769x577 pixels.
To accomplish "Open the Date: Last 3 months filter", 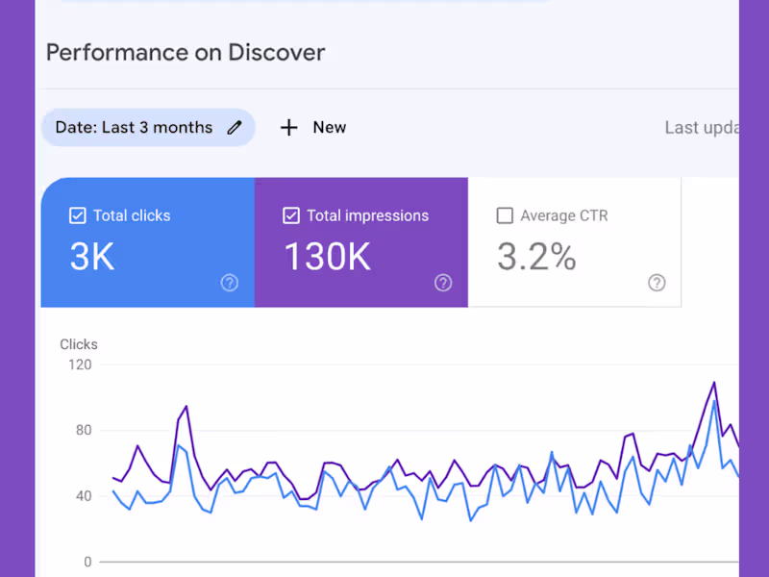I will click(134, 128).
